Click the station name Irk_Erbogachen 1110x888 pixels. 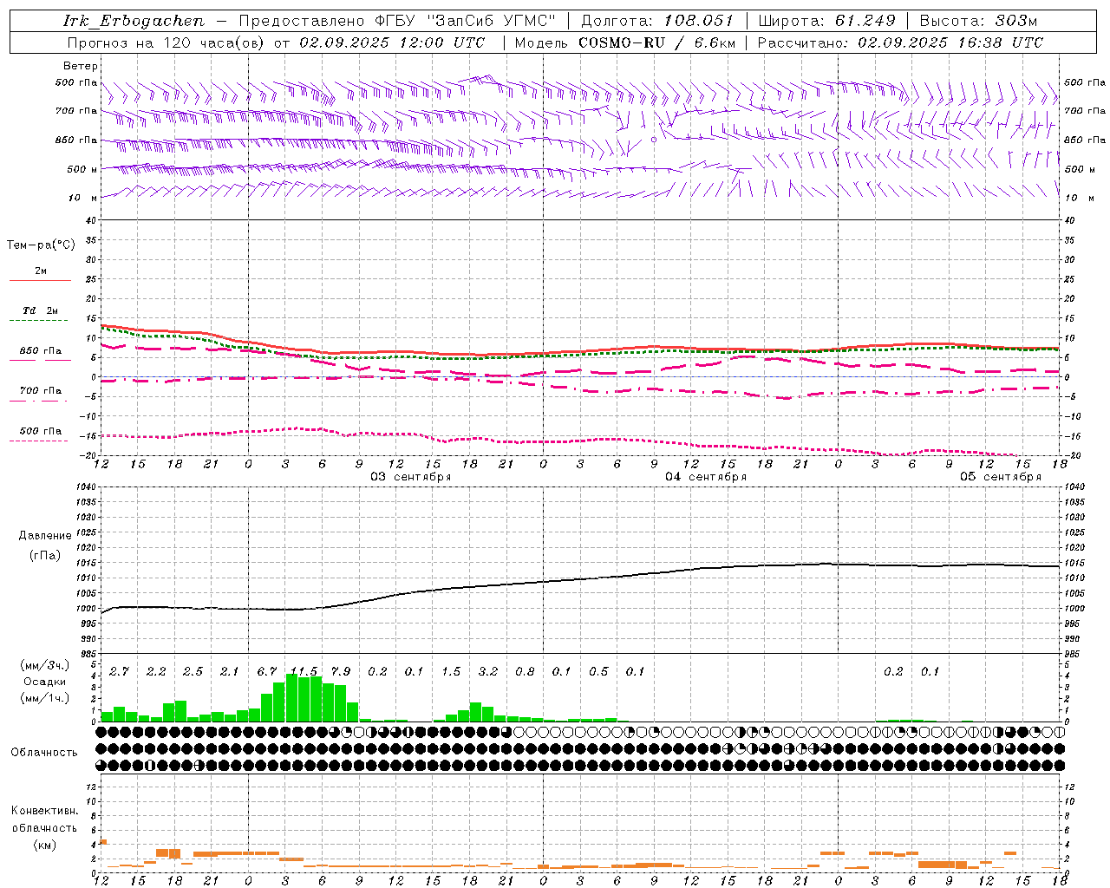point(134,21)
